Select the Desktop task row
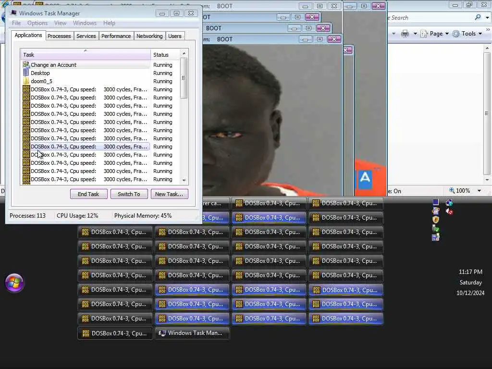The width and height of the screenshot is (492, 369). [86, 73]
